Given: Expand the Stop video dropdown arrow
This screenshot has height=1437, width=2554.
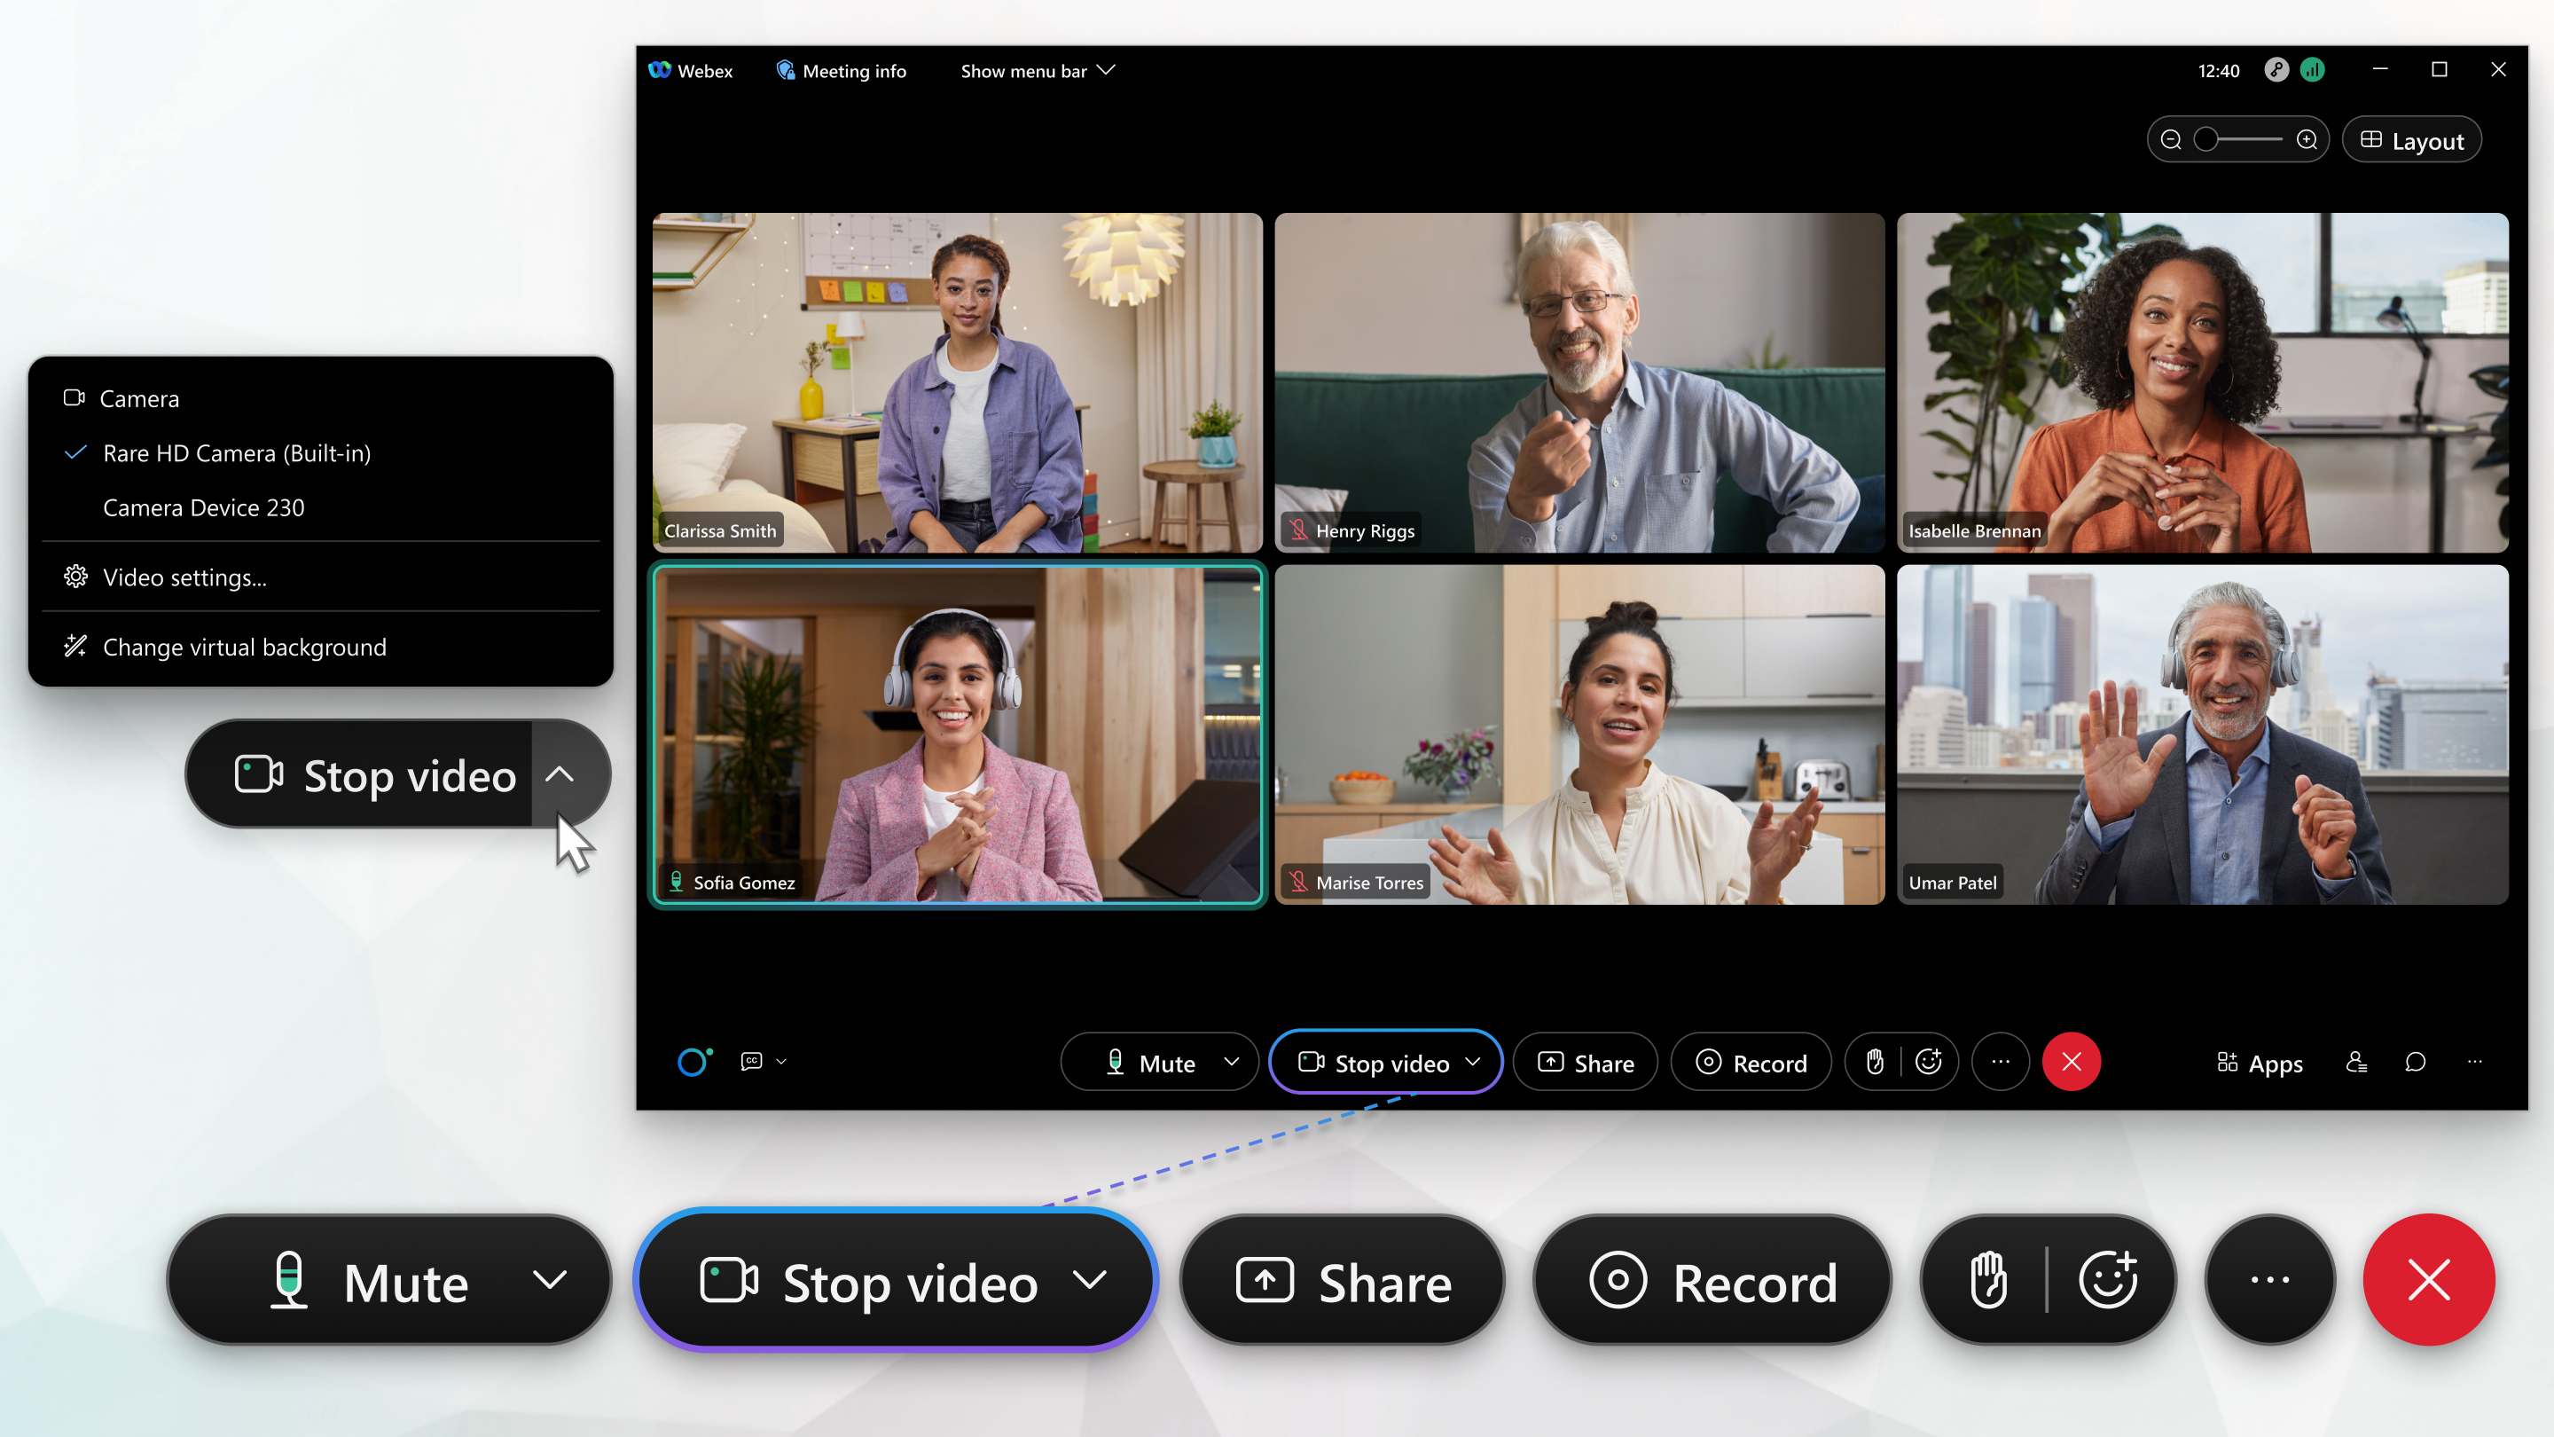Looking at the screenshot, I should (1474, 1062).
